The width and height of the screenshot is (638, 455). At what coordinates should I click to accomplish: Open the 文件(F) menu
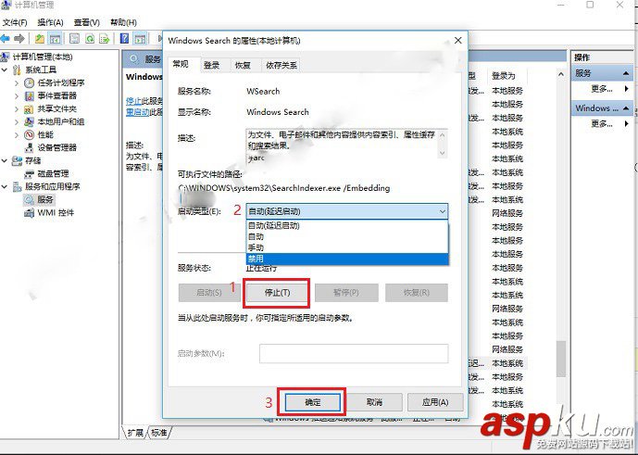coord(15,22)
